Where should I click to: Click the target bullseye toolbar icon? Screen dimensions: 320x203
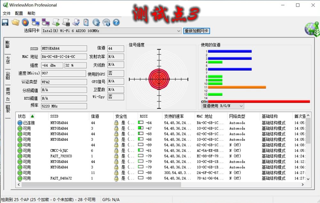coord(25,22)
